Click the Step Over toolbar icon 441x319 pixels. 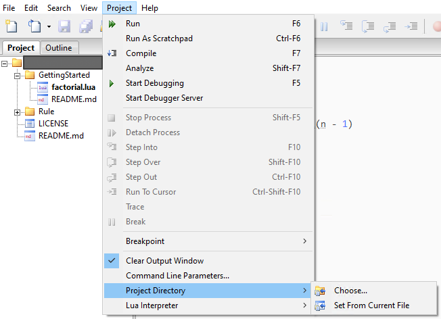(x=368, y=26)
